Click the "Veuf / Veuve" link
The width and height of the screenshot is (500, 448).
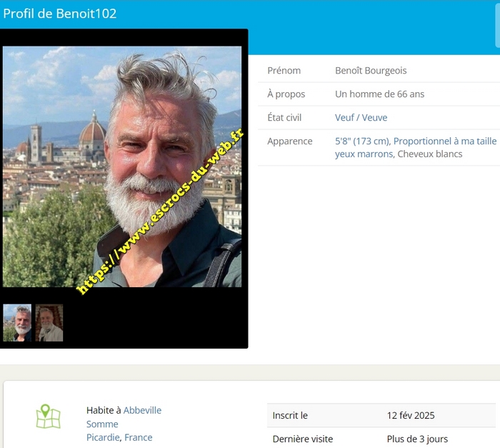(x=361, y=117)
